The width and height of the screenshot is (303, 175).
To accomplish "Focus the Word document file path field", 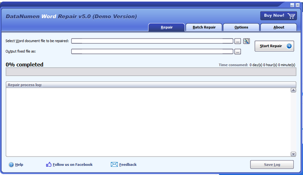I will coord(152,41).
